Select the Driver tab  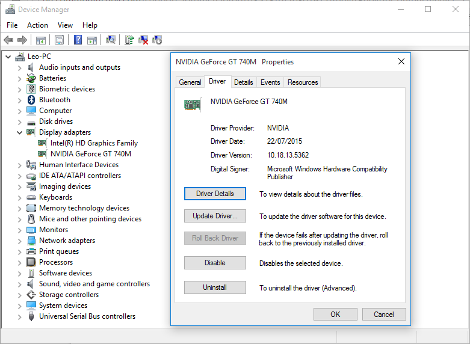(x=217, y=81)
